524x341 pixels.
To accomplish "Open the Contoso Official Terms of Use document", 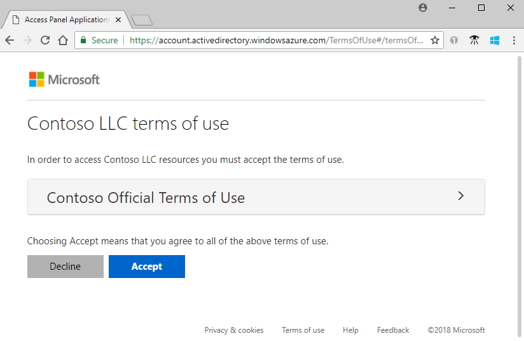I will [256, 197].
